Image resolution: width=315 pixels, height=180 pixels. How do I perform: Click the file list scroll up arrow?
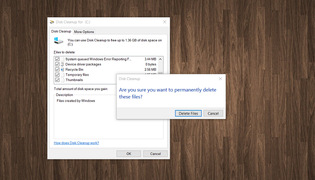[x=160, y=59]
